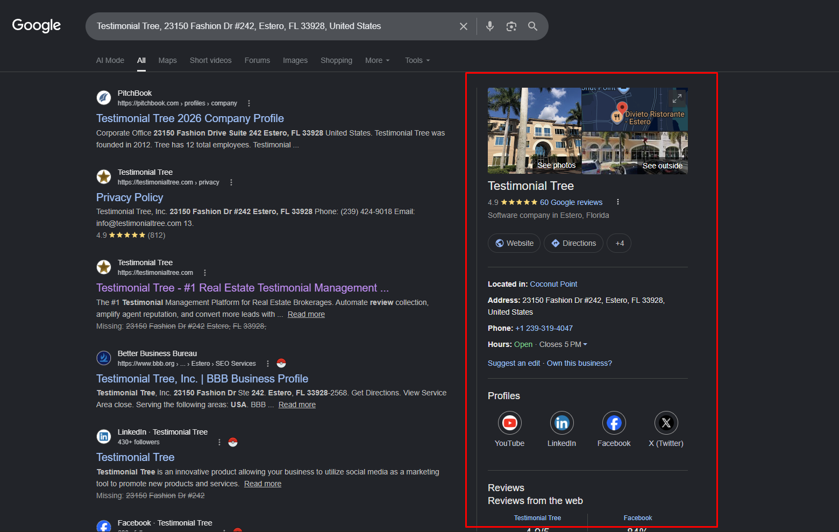The height and width of the screenshot is (532, 839).
Task: Open the #1 Real Estate Testimonial Management result
Action: tap(243, 288)
